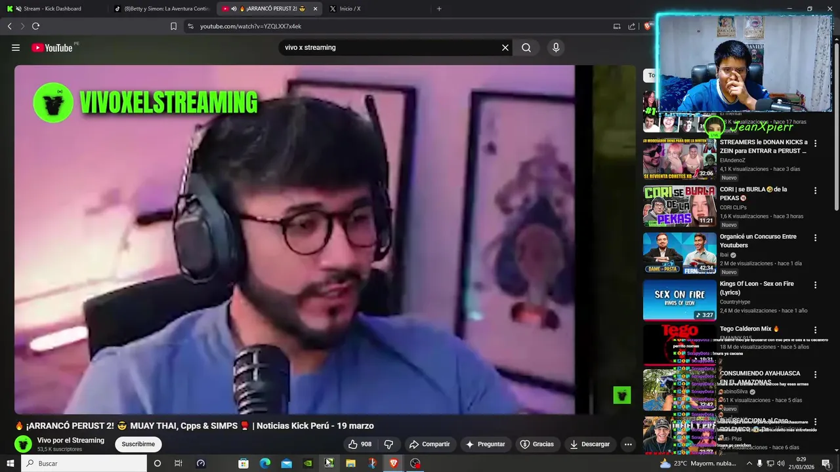Image resolution: width=840 pixels, height=472 pixels.
Task: Open Sex on Fire lyrics thumbnail
Action: pyautogui.click(x=679, y=300)
